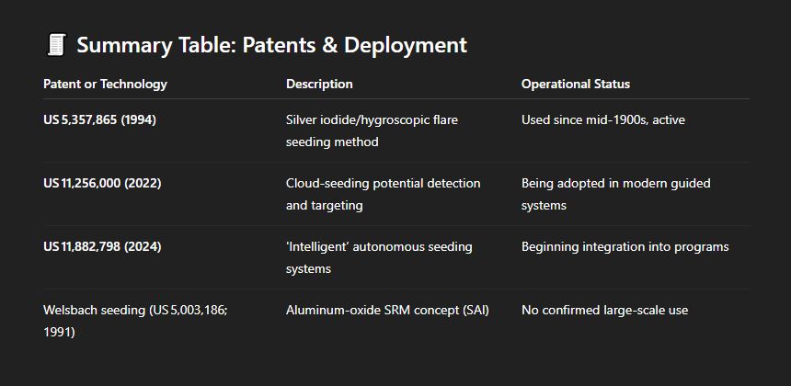
Task: Click the scroll document icon beside the heading
Action: tap(56, 45)
